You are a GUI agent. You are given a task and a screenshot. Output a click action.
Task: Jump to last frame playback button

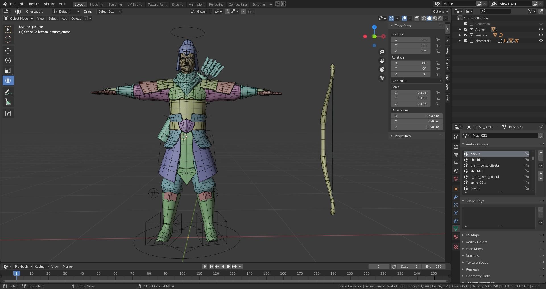pyautogui.click(x=240, y=267)
